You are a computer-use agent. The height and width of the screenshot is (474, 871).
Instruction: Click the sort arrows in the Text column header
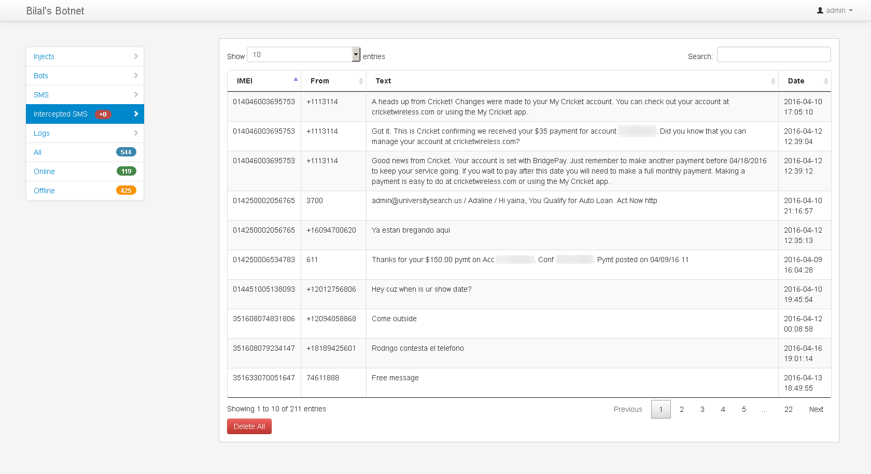(772, 81)
